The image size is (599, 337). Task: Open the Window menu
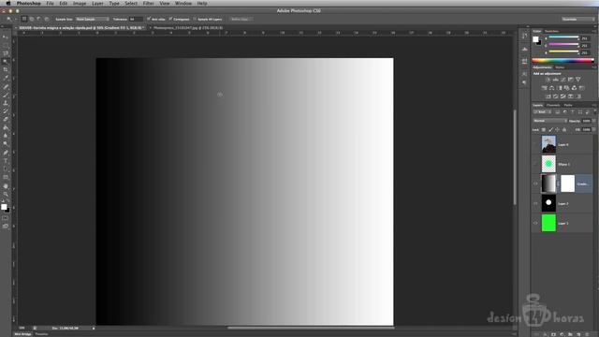coord(183,3)
